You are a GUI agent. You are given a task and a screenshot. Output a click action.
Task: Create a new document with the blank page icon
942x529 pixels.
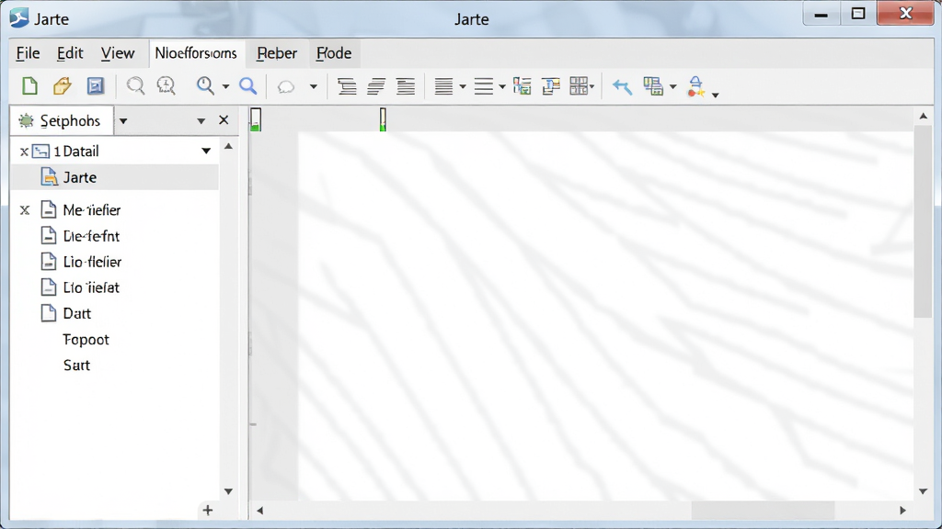coord(29,86)
